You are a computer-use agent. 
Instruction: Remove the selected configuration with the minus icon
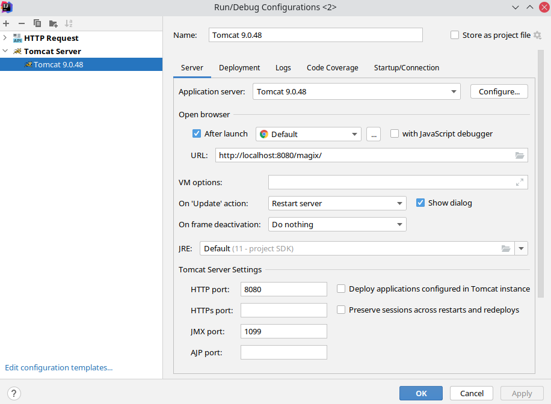tap(22, 23)
